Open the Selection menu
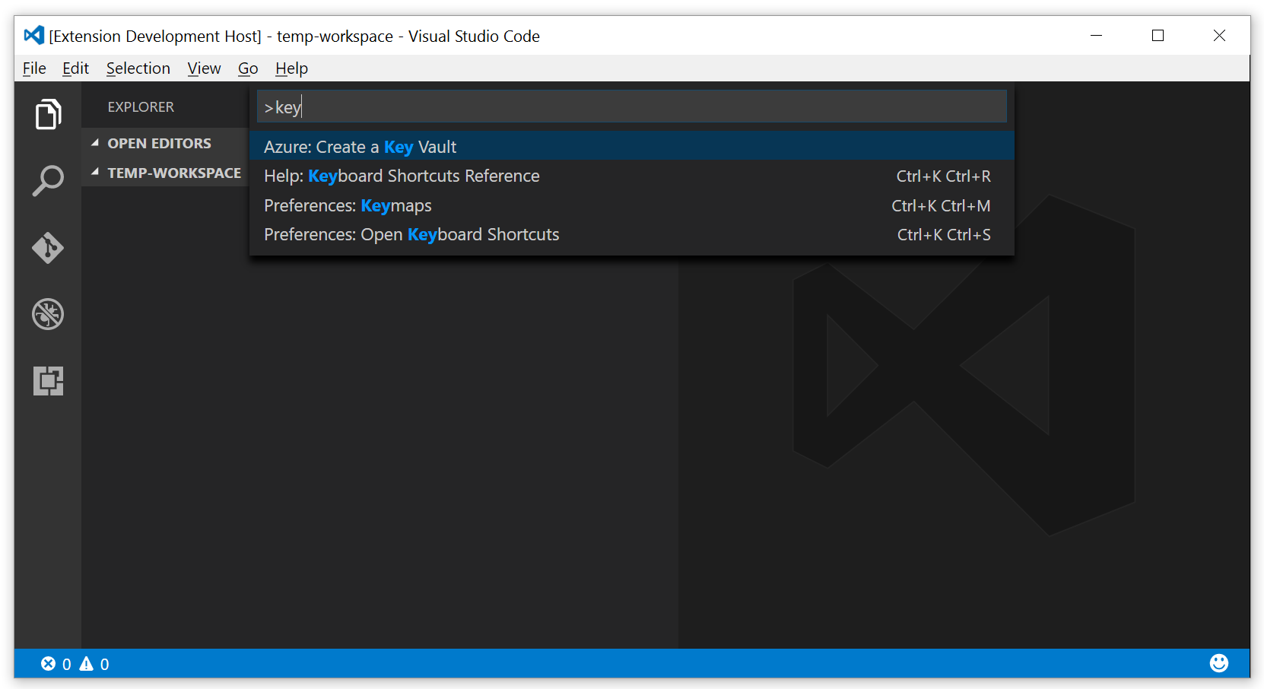Viewport: 1264px width, 689px height. 138,68
